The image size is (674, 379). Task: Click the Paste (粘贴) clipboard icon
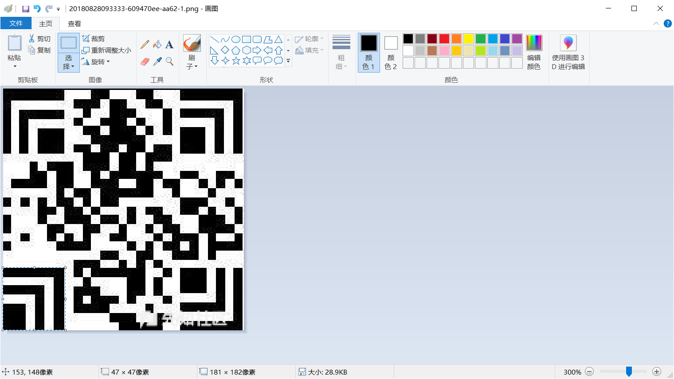[x=14, y=43]
